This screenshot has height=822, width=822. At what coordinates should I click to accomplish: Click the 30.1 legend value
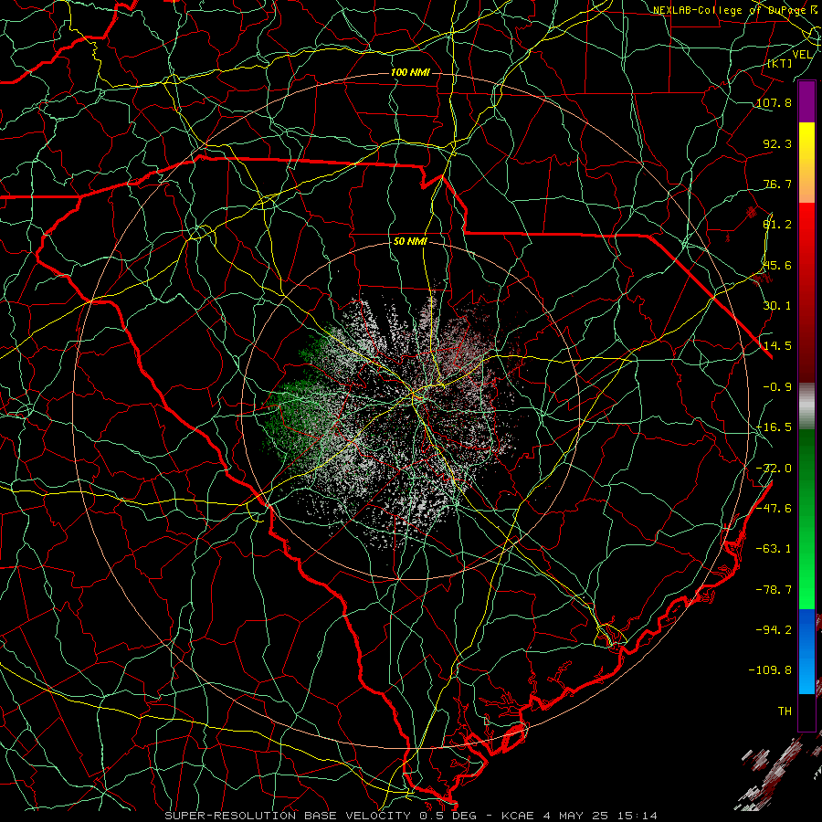pos(777,306)
